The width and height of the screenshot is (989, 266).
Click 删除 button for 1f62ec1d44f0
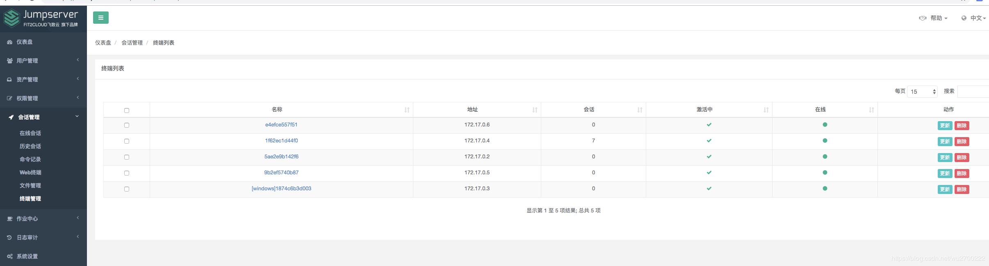[x=962, y=142]
